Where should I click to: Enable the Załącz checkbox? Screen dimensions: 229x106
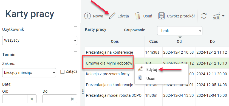(x=63, y=72)
